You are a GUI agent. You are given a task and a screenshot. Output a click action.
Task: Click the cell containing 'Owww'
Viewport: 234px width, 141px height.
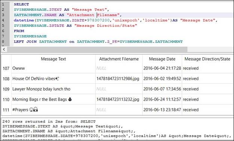point(53,68)
